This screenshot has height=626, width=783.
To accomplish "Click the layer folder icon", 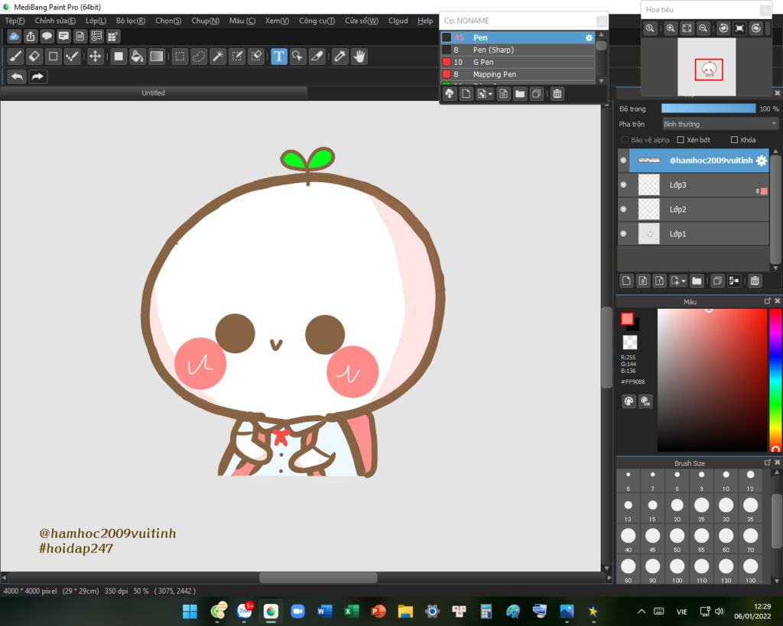I will (x=697, y=281).
